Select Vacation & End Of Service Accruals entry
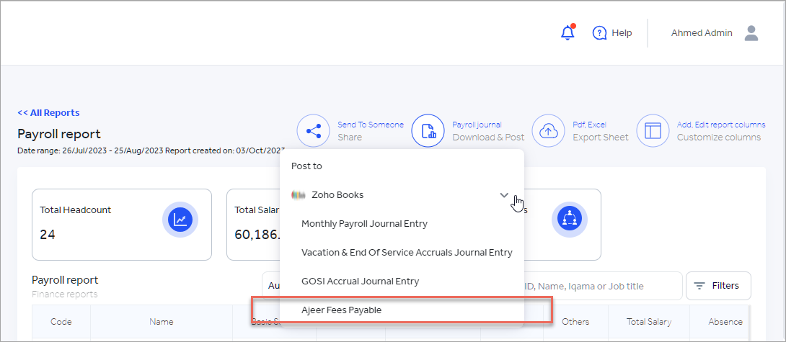The height and width of the screenshot is (342, 786). (x=407, y=253)
